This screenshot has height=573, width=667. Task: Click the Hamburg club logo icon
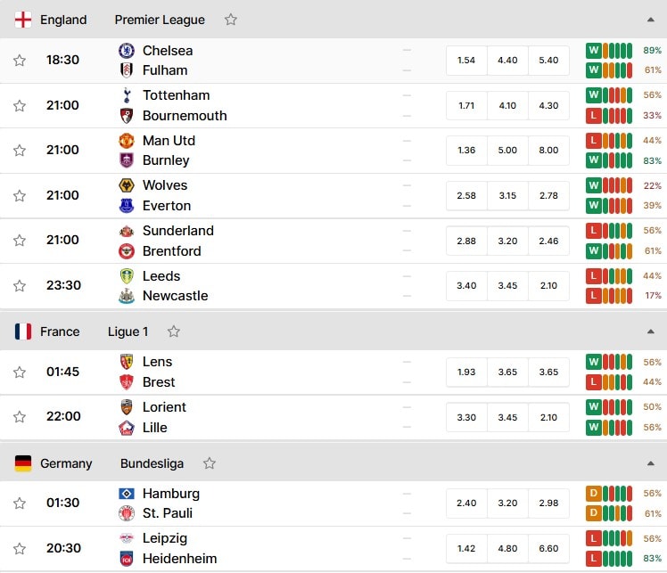(x=127, y=494)
